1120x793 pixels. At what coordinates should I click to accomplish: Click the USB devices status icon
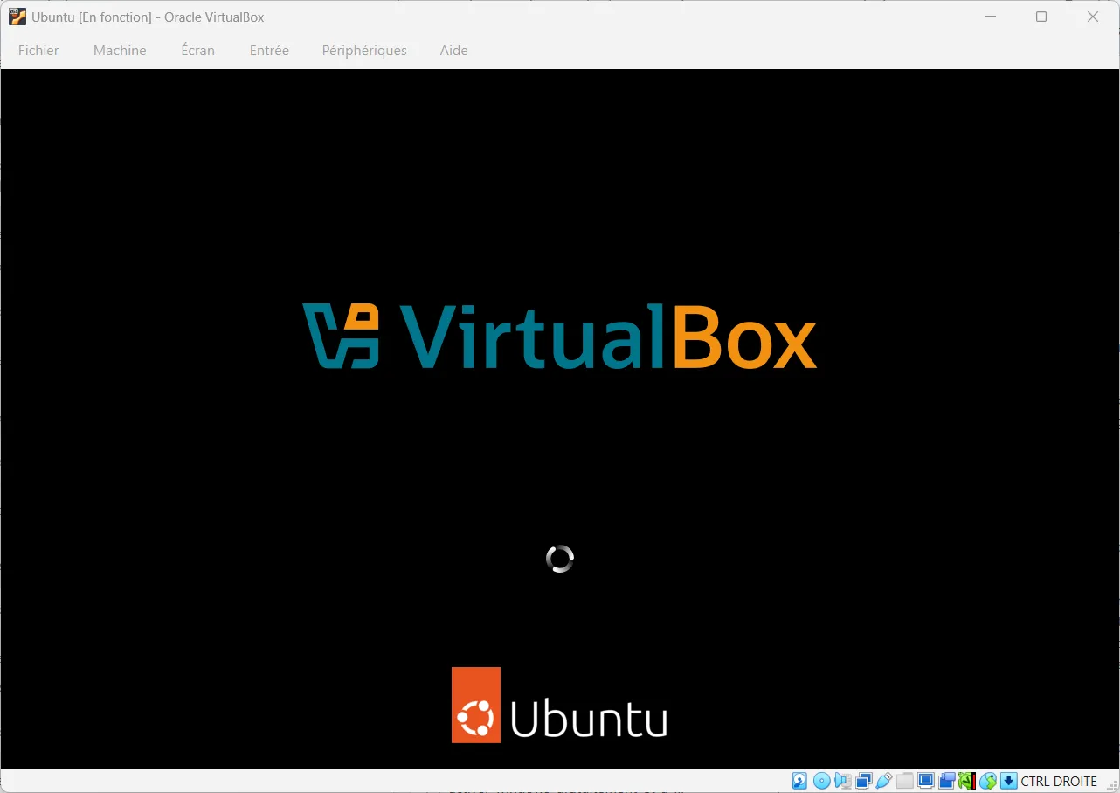pyautogui.click(x=884, y=780)
